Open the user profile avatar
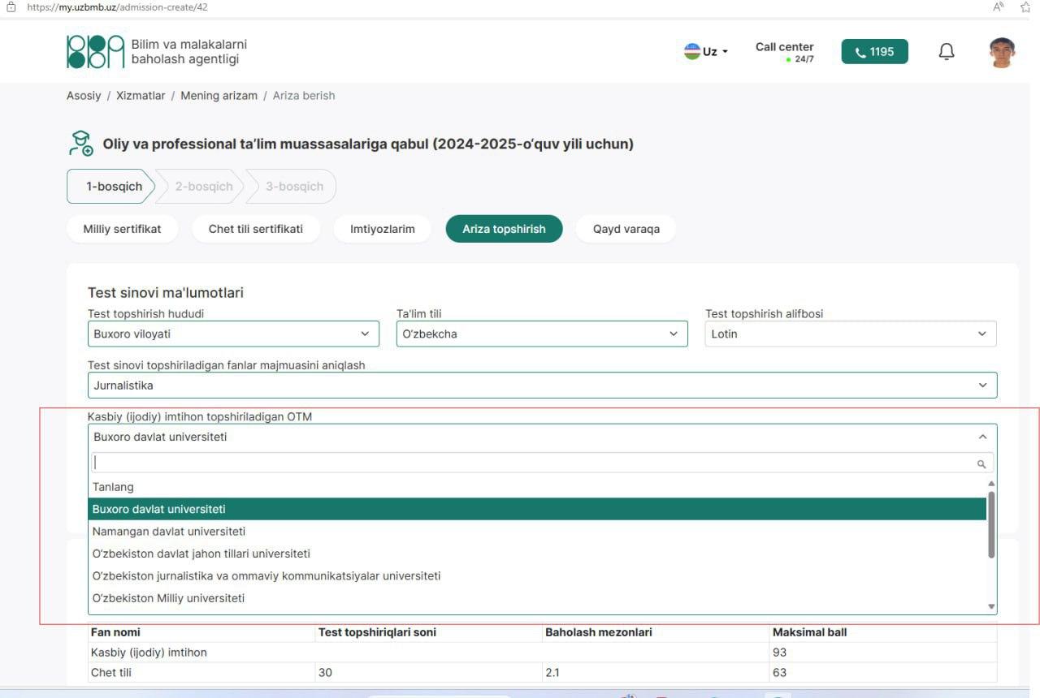The image size is (1040, 698). click(1002, 52)
